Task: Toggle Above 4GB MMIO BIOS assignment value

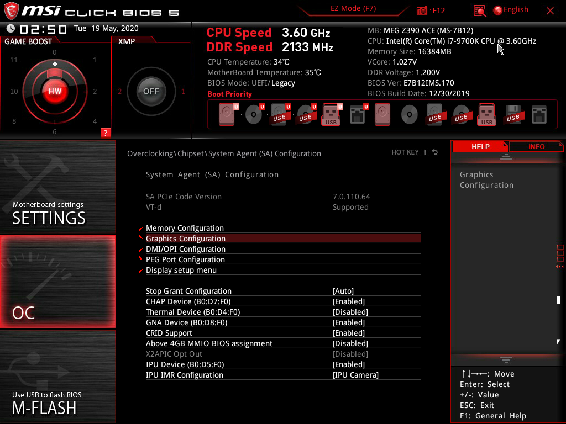Action: (350, 343)
